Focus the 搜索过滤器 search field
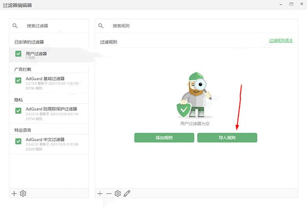The width and height of the screenshot is (307, 207). click(51, 26)
